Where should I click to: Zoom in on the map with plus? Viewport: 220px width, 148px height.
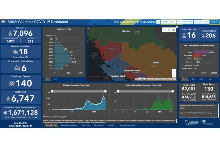tap(174, 71)
